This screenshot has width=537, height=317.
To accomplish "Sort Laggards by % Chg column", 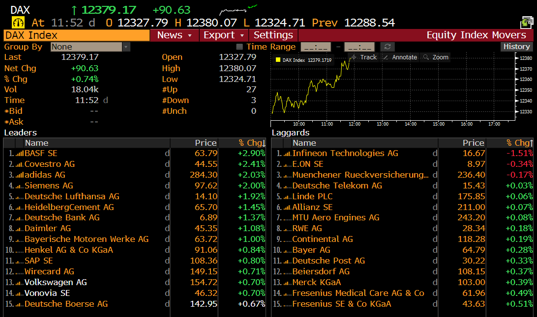I will click(x=519, y=143).
